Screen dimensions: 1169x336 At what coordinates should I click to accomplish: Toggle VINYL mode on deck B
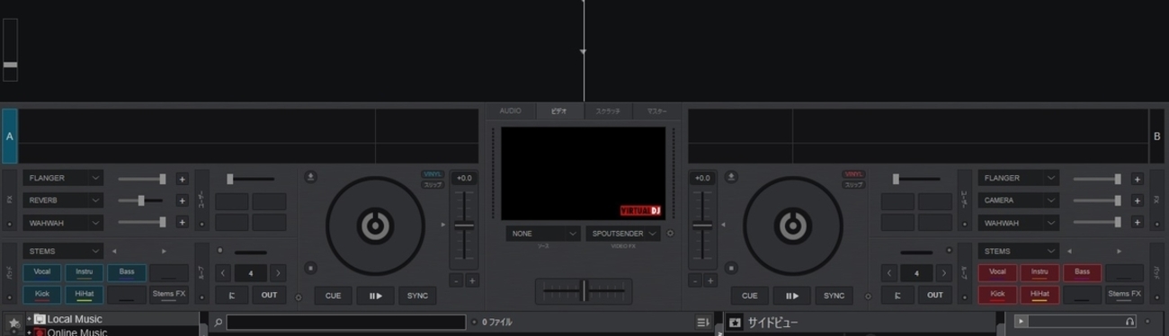[x=853, y=174]
